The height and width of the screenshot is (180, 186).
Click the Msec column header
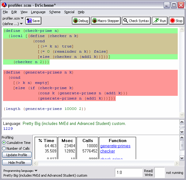tap(67, 141)
